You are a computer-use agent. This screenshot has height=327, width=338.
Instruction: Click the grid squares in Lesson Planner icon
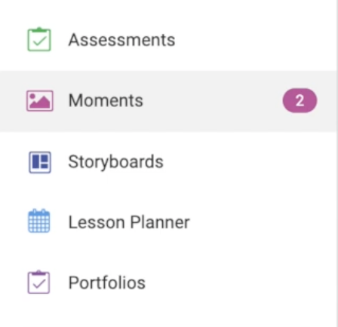(38, 224)
